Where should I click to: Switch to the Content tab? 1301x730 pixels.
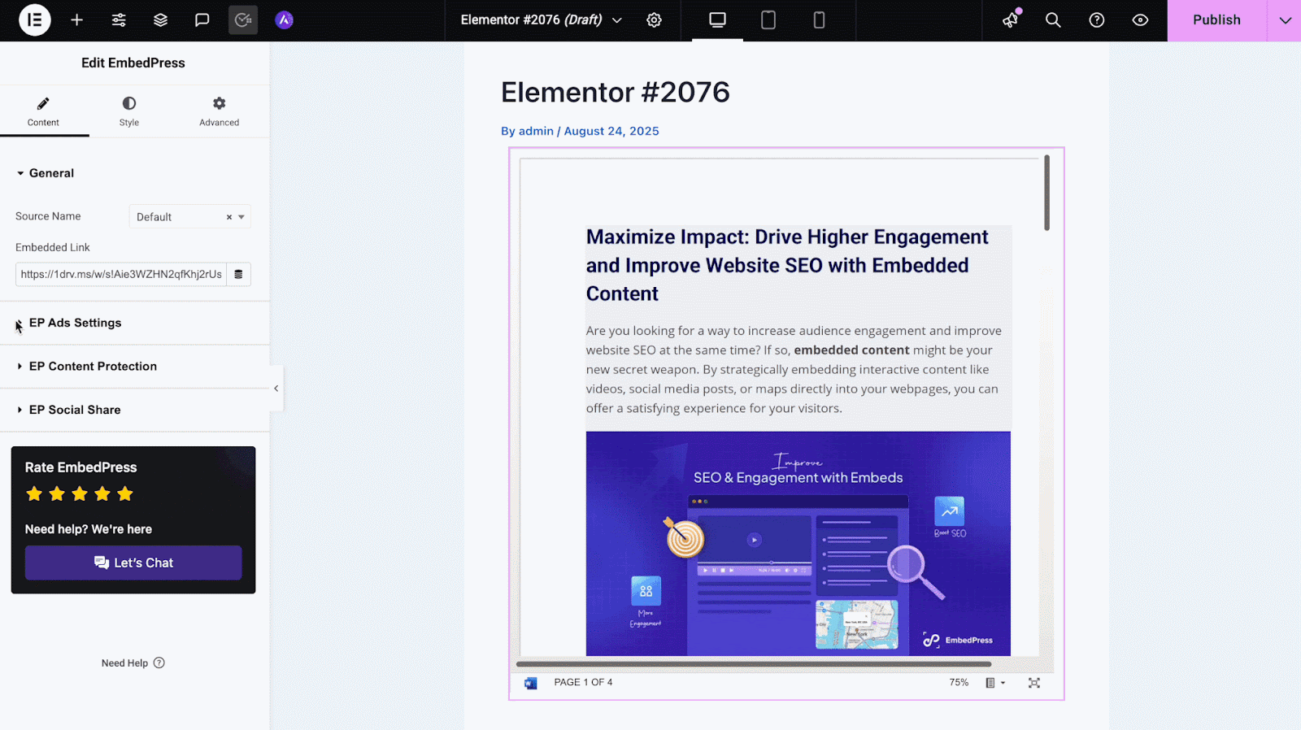click(43, 111)
